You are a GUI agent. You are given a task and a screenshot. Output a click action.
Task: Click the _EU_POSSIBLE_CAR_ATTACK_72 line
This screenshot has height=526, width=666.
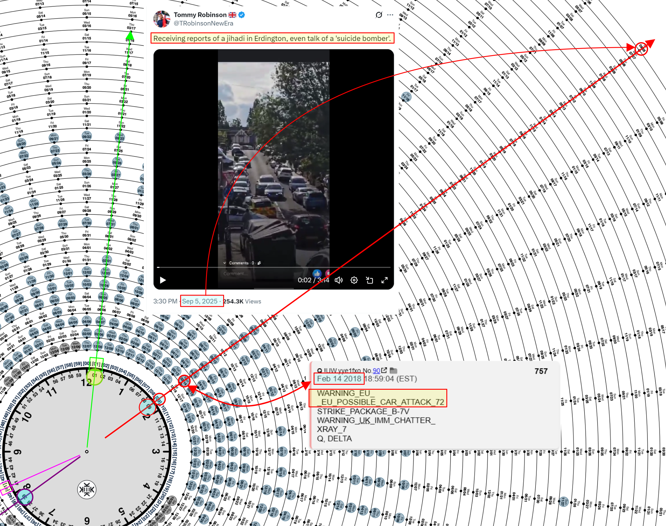click(381, 402)
